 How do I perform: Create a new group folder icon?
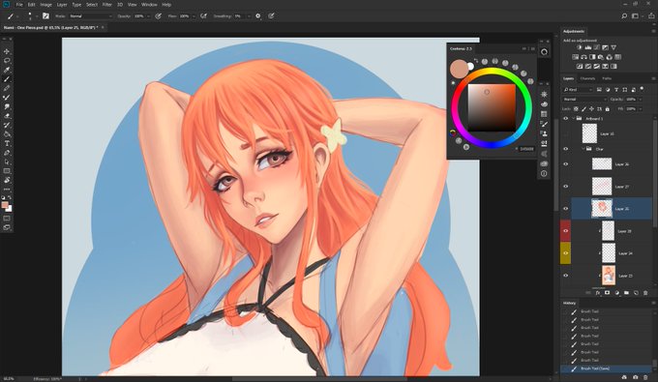pos(626,293)
